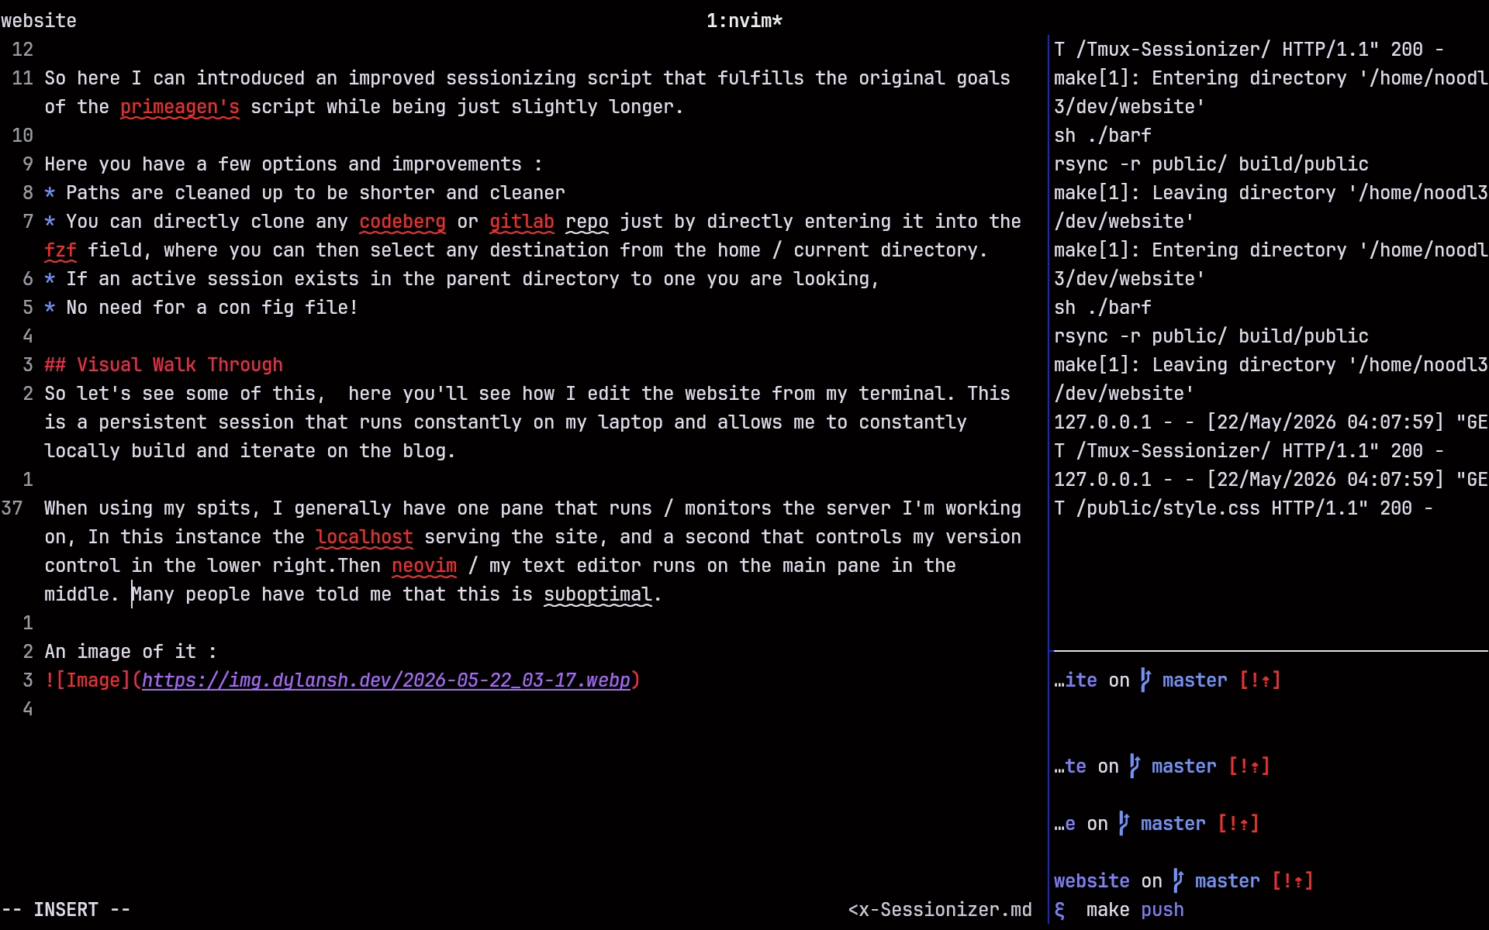Select the tmux window tab '1:nvim*'
Image resolution: width=1489 pixels, height=930 pixels.
tap(744, 21)
